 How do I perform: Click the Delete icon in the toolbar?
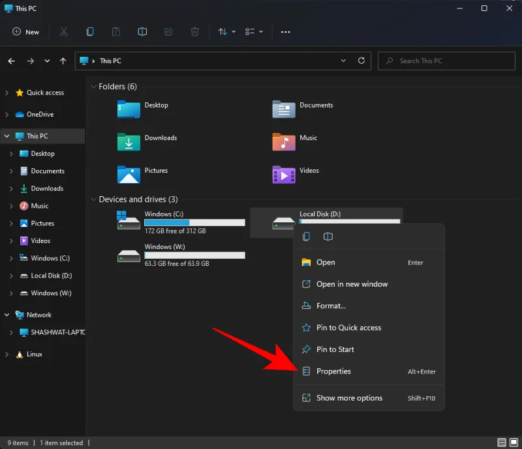pos(194,31)
